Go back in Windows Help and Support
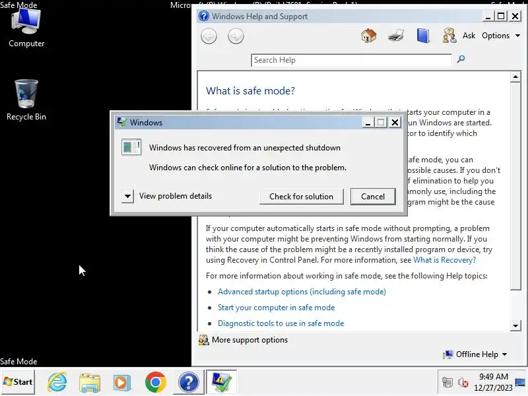Image resolution: width=528 pixels, height=396 pixels. (209, 36)
